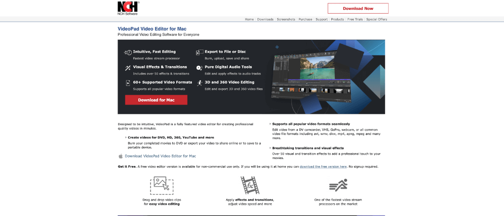This screenshot has width=504, height=216.
Task: Click the 60+ Supported Video Formats heading
Action: (x=162, y=82)
